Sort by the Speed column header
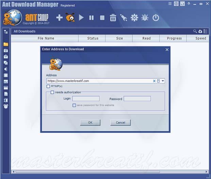This screenshot has width=211, height=179. (x=198, y=38)
